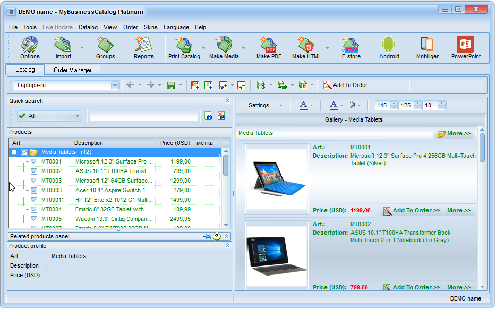
Task: Open the Skins menu
Action: pyautogui.click(x=151, y=27)
